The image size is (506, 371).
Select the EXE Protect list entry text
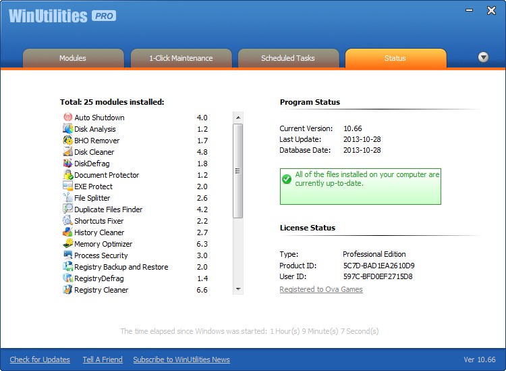(x=93, y=187)
